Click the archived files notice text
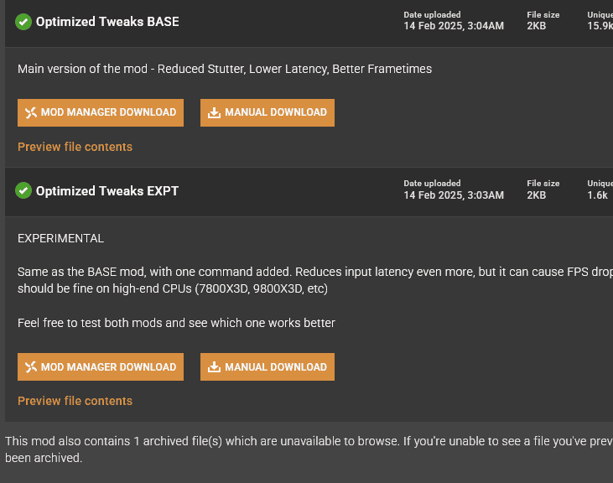 coord(309,449)
